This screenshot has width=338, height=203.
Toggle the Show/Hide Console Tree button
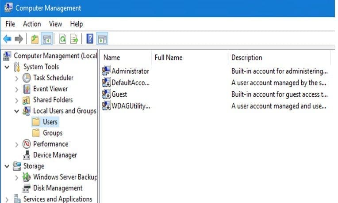coord(47,39)
